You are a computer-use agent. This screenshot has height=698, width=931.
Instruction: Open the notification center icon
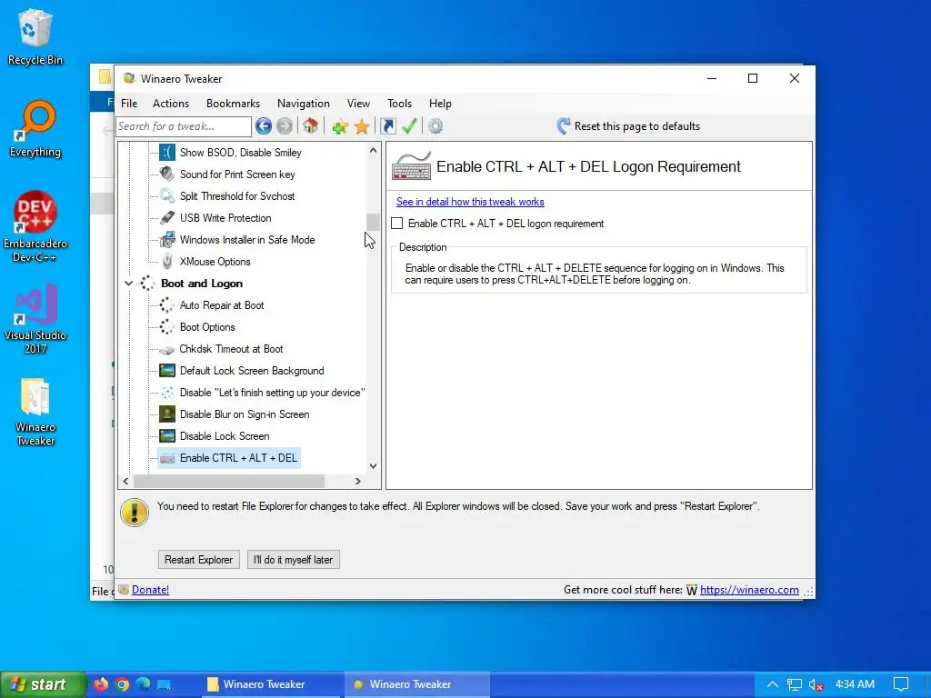(x=901, y=684)
